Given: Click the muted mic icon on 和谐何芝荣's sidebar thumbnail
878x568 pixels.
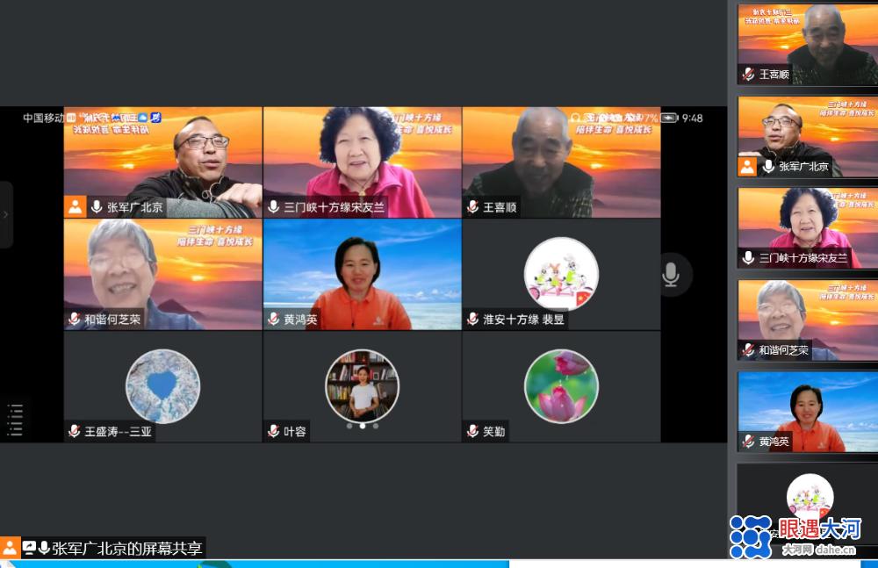Looking at the screenshot, I should (748, 350).
